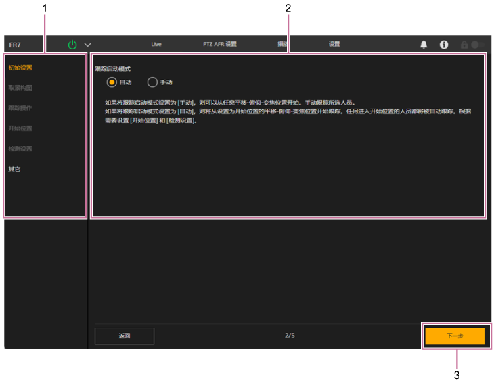Click the orange 下一步 button
The width and height of the screenshot is (494, 385).
tap(455, 336)
